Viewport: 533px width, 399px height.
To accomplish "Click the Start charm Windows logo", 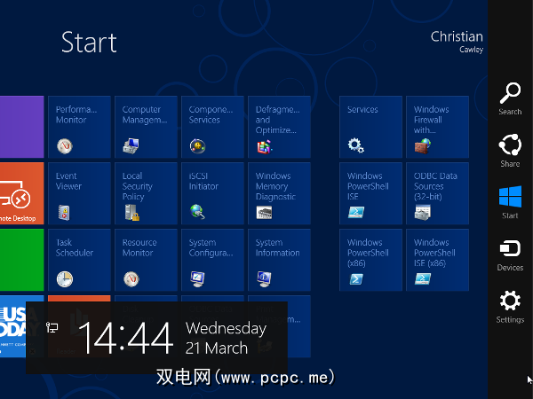I will point(510,197).
